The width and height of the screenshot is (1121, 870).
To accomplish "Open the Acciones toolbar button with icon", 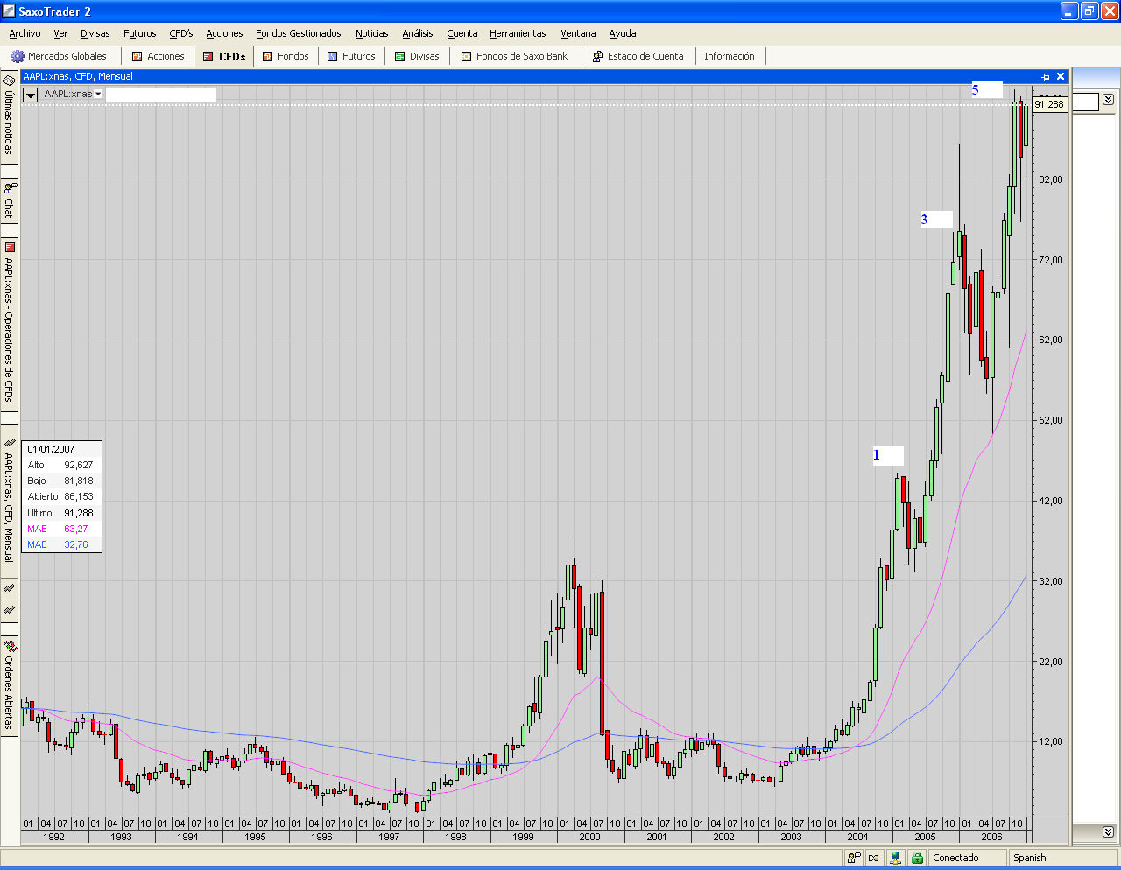I will point(159,56).
